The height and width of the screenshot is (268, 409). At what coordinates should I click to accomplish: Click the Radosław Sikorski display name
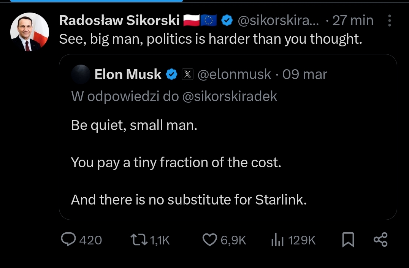click(119, 21)
